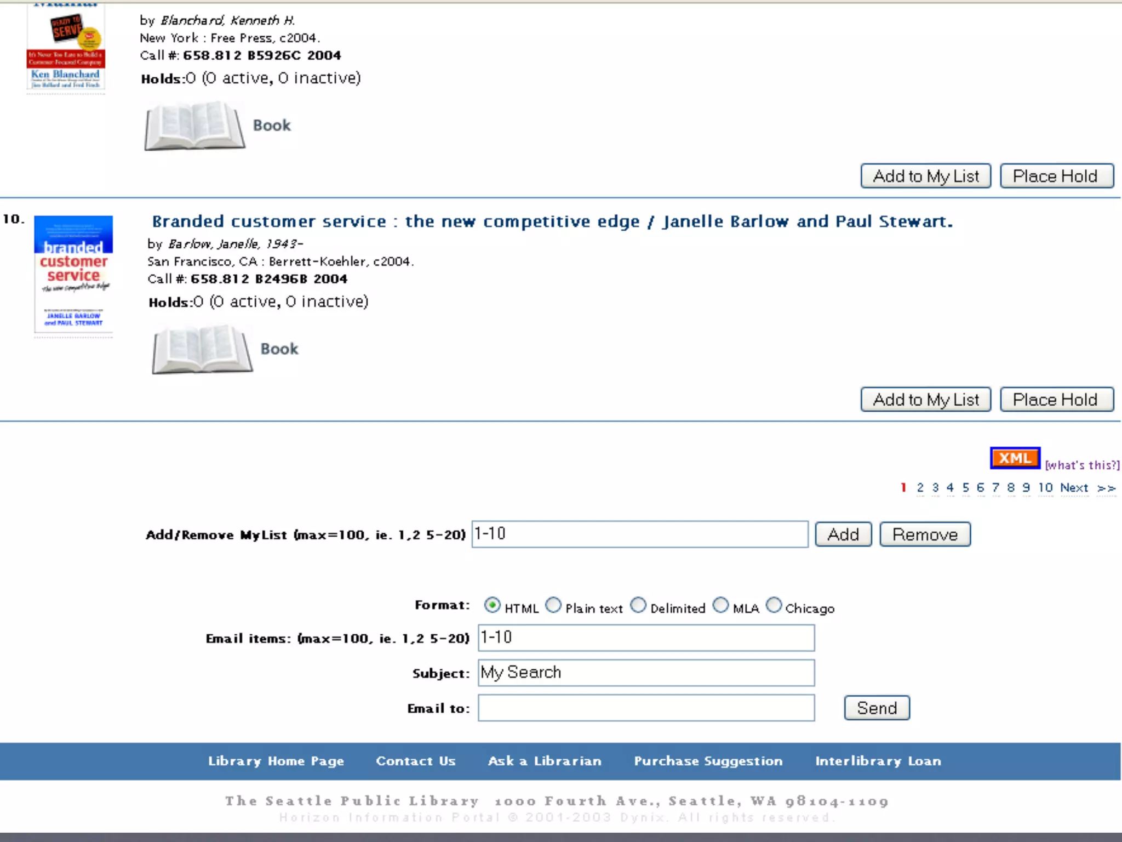
Task: Click the Email to input field
Action: [x=646, y=708]
